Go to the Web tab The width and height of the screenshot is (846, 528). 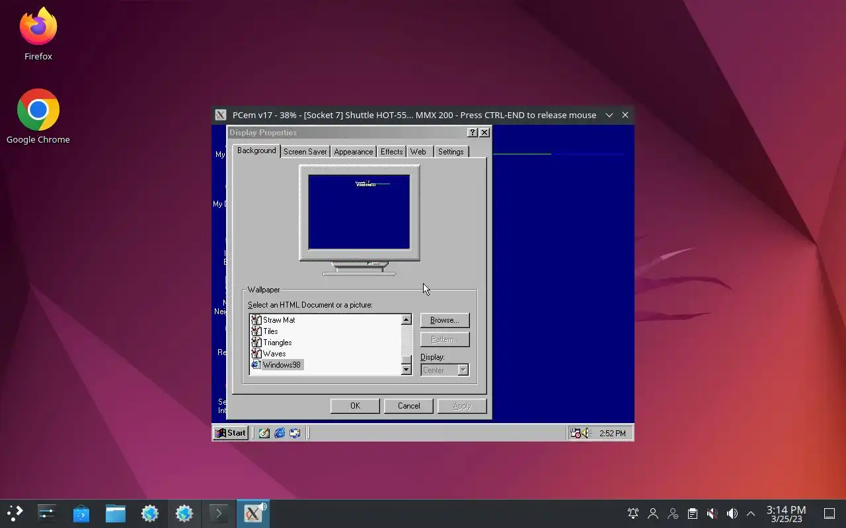(x=418, y=152)
